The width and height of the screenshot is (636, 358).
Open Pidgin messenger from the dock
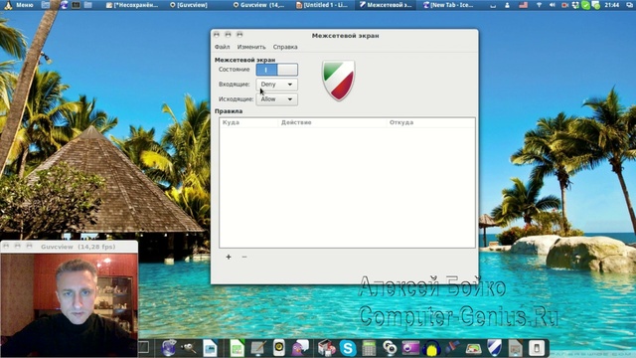tap(300, 348)
